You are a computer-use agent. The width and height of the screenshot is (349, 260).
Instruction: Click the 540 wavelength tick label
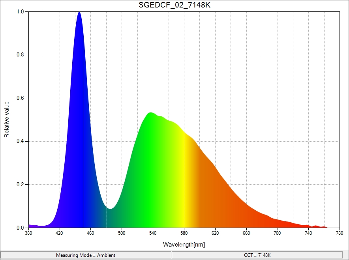click(153, 234)
